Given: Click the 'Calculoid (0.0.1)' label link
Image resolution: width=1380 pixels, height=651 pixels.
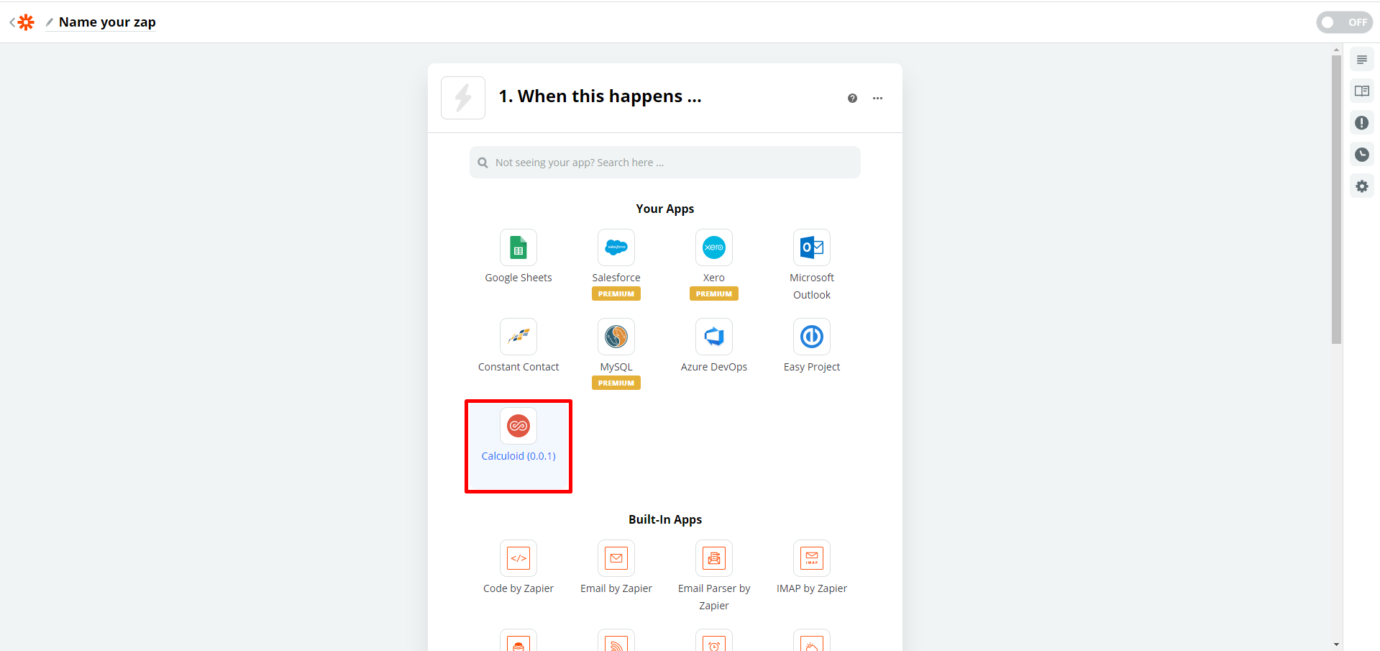Looking at the screenshot, I should click(x=518, y=456).
